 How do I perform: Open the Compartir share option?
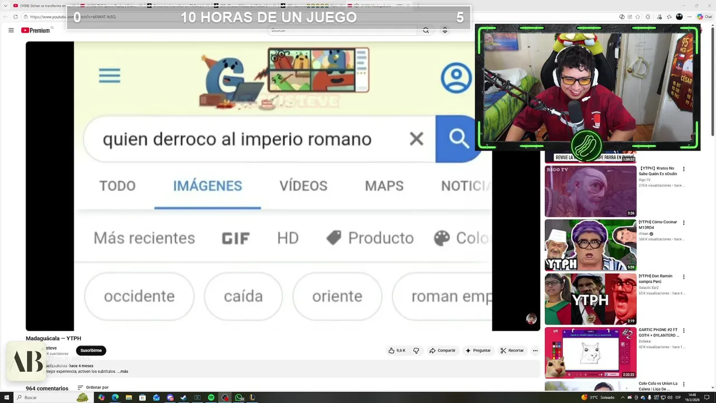(442, 350)
